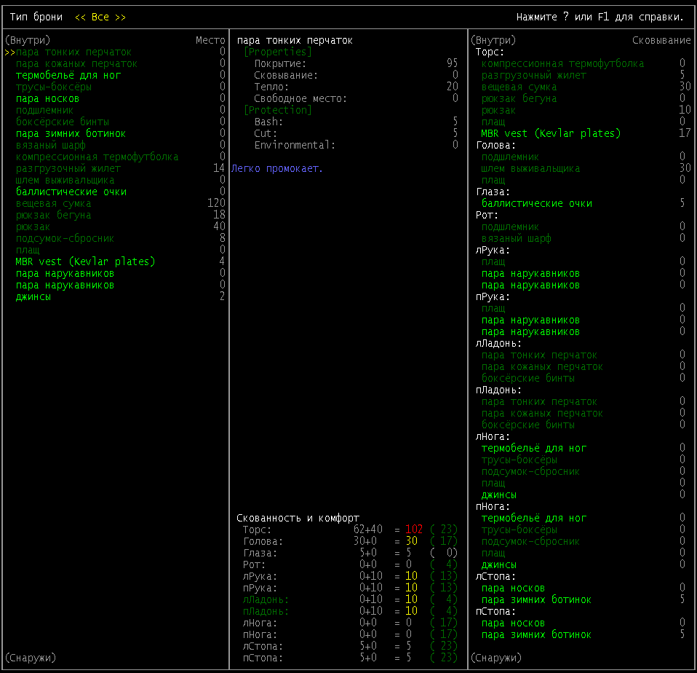Screen dimensions: 697x673
Task: Click the «пРука:» body part header
Action: pyautogui.click(x=493, y=296)
